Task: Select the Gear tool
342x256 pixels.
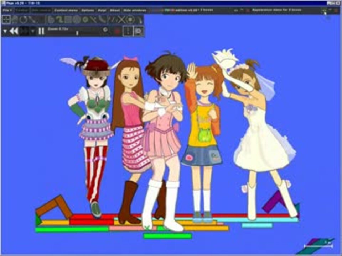Action: coord(85,20)
